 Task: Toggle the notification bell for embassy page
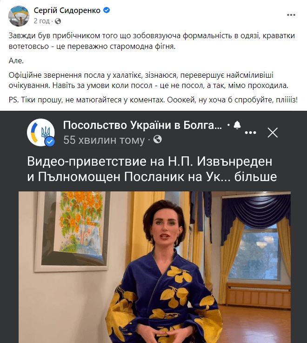pyautogui.click(x=237, y=125)
